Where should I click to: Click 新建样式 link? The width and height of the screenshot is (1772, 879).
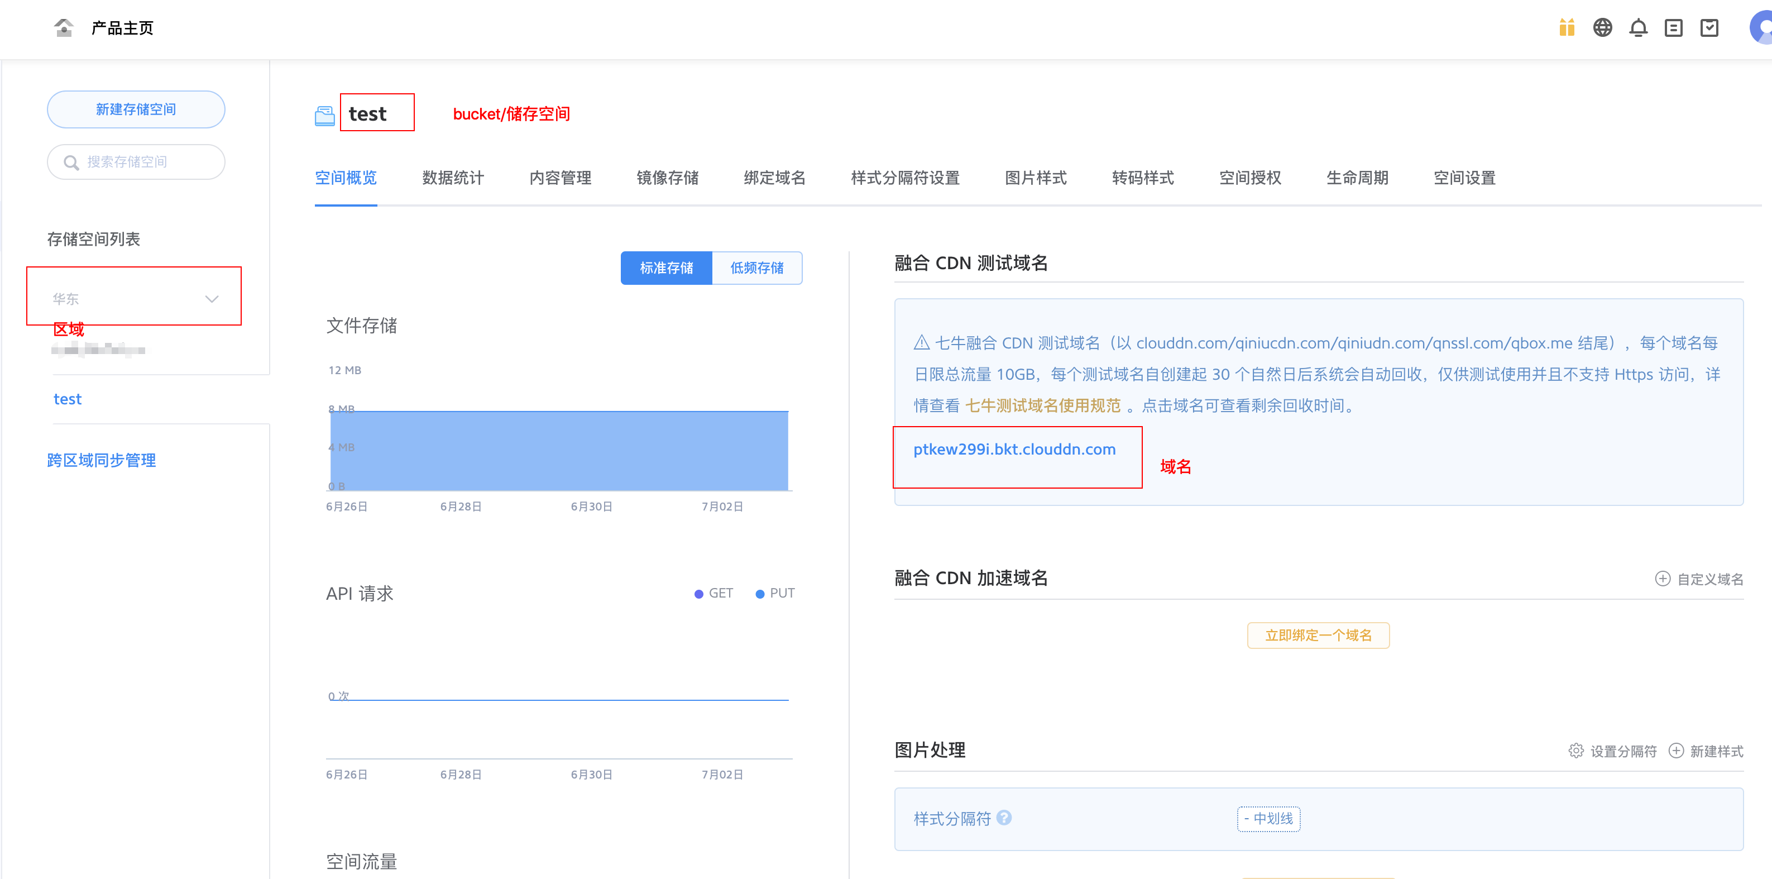click(x=1717, y=752)
